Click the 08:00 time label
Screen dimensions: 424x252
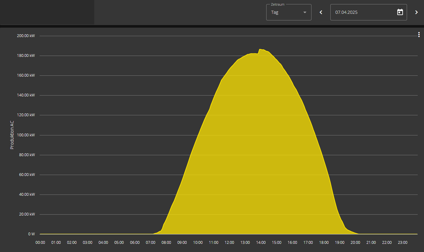coord(166,243)
